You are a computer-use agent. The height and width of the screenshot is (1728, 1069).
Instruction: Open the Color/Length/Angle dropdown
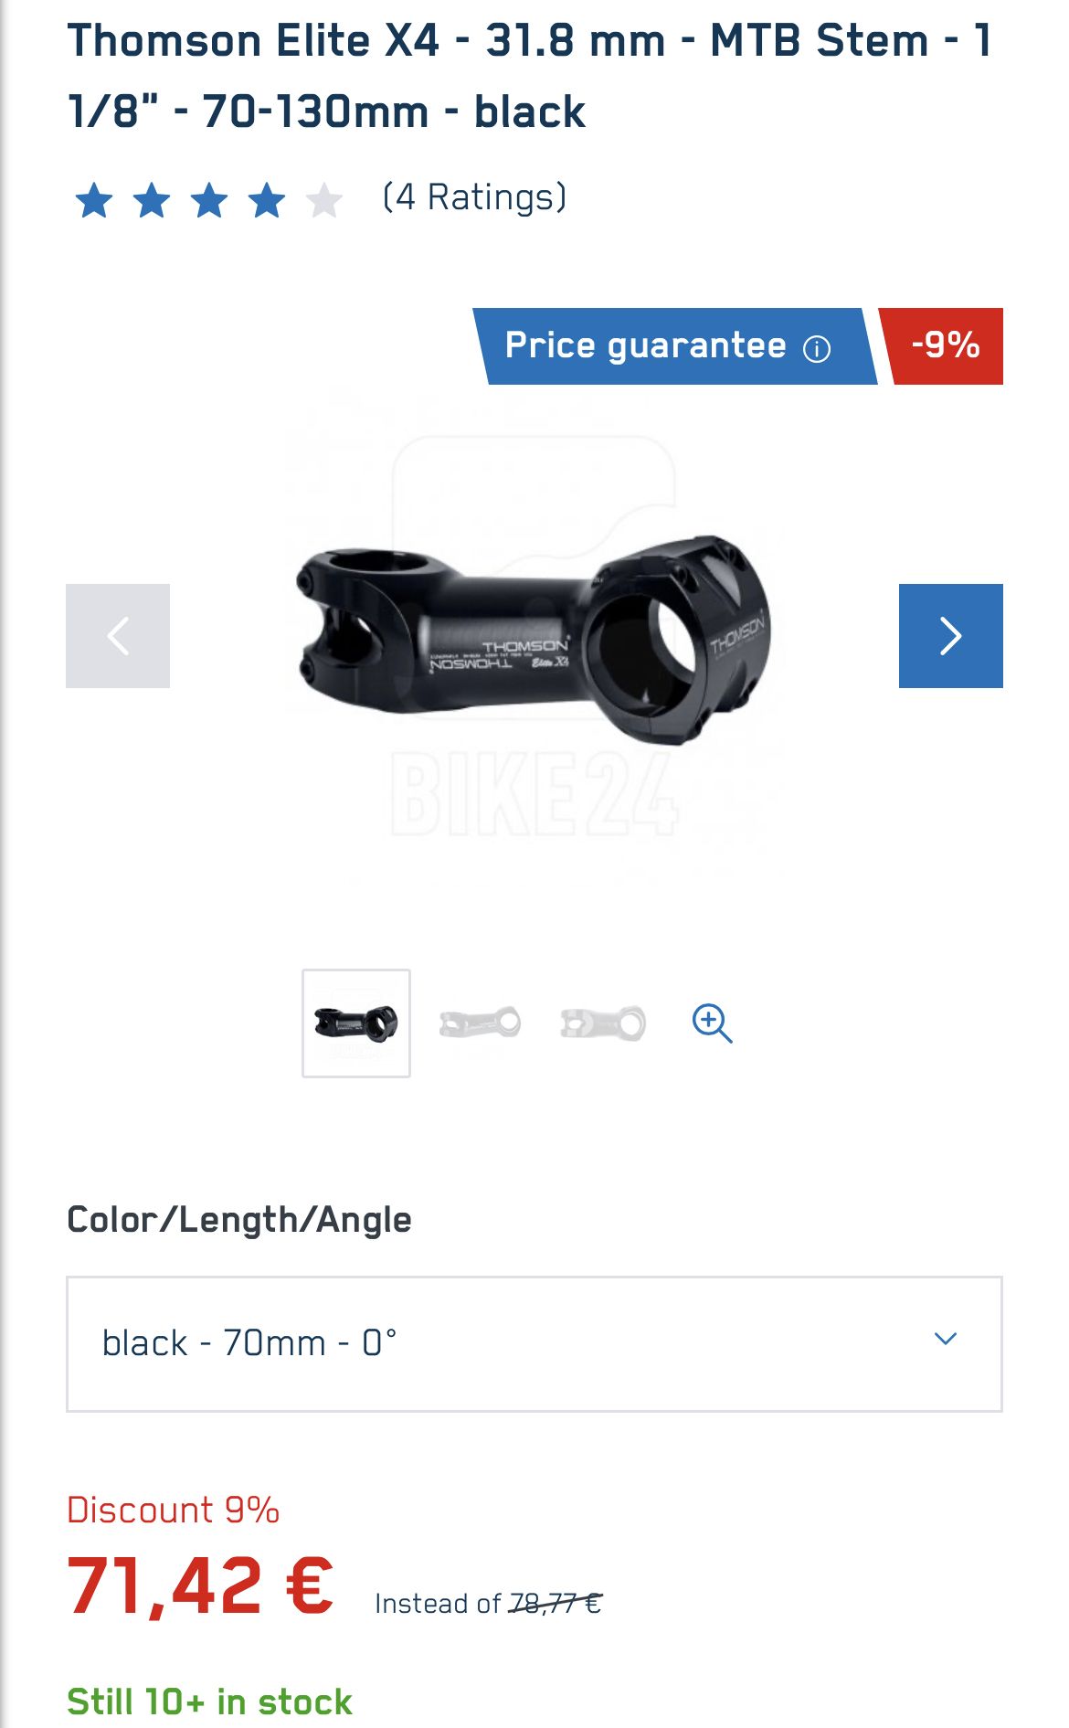pos(534,1344)
